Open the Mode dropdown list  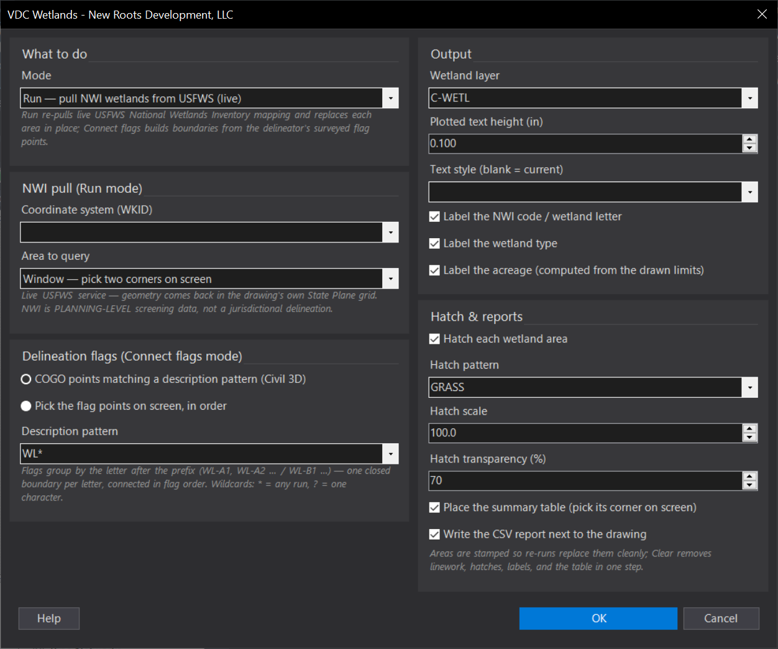tap(390, 98)
